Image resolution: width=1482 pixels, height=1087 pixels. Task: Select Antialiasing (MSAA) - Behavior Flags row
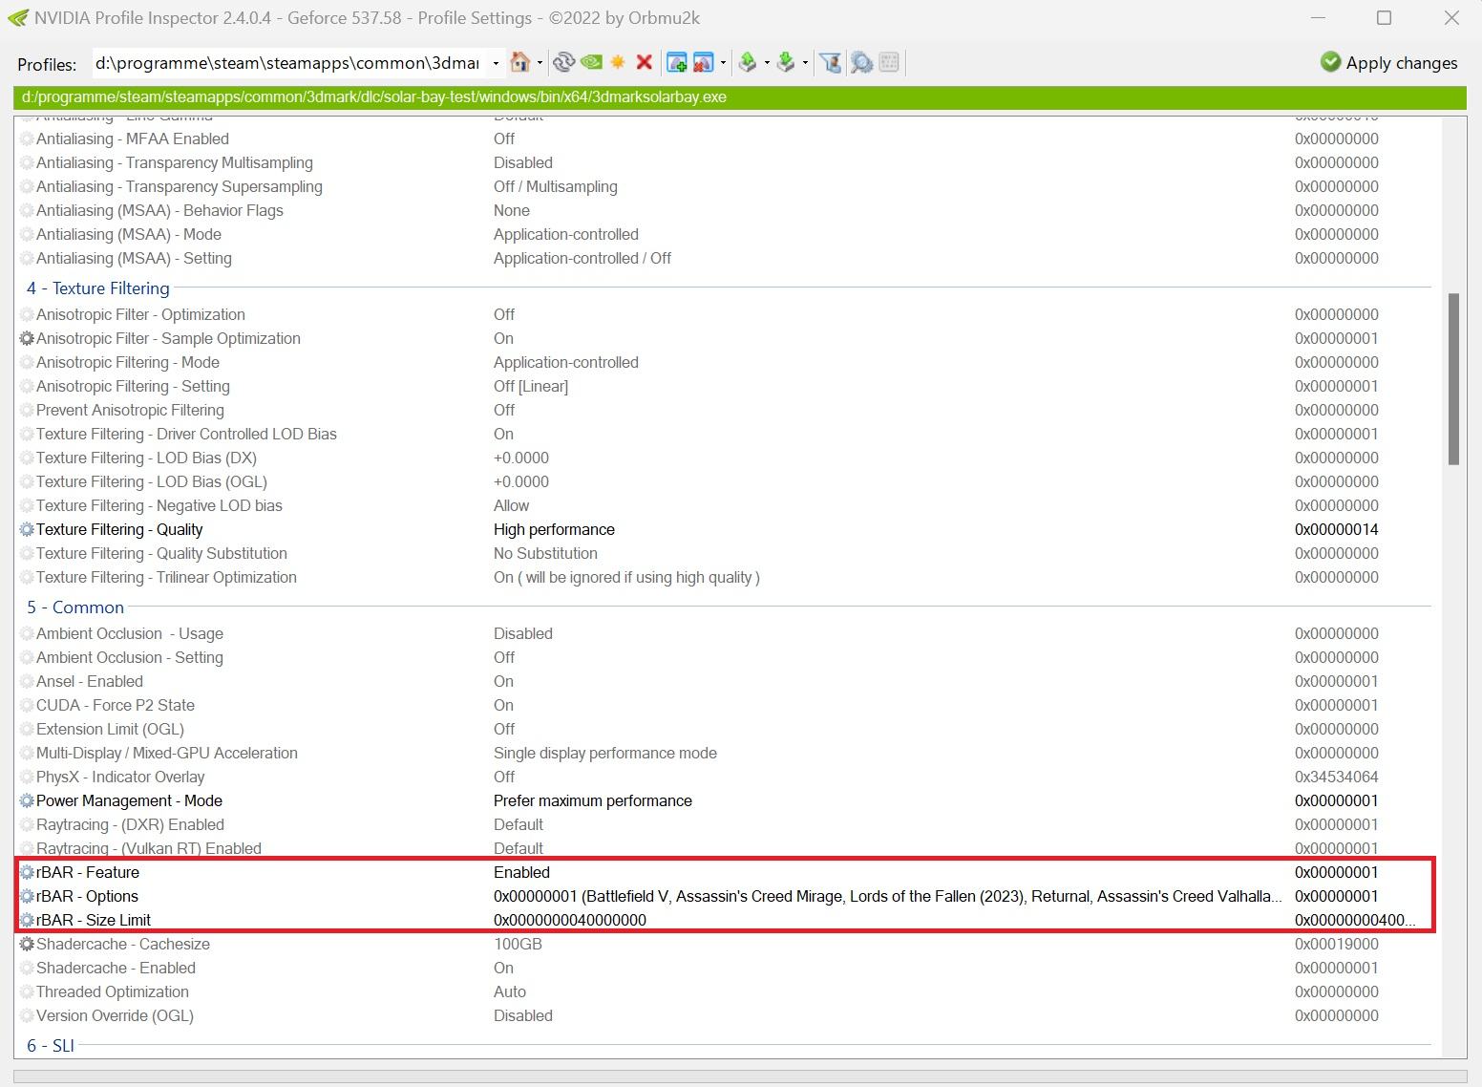pos(726,210)
